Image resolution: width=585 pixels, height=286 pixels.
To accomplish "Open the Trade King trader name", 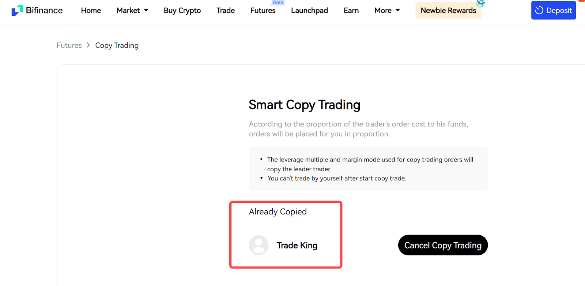I will [297, 245].
